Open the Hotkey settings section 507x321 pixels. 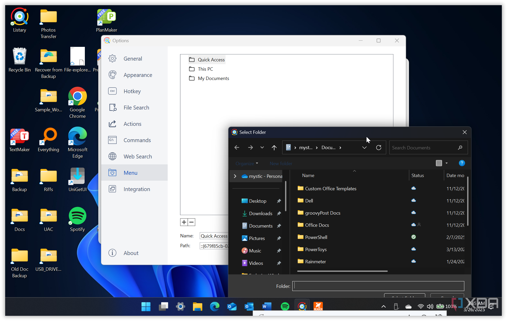click(134, 91)
